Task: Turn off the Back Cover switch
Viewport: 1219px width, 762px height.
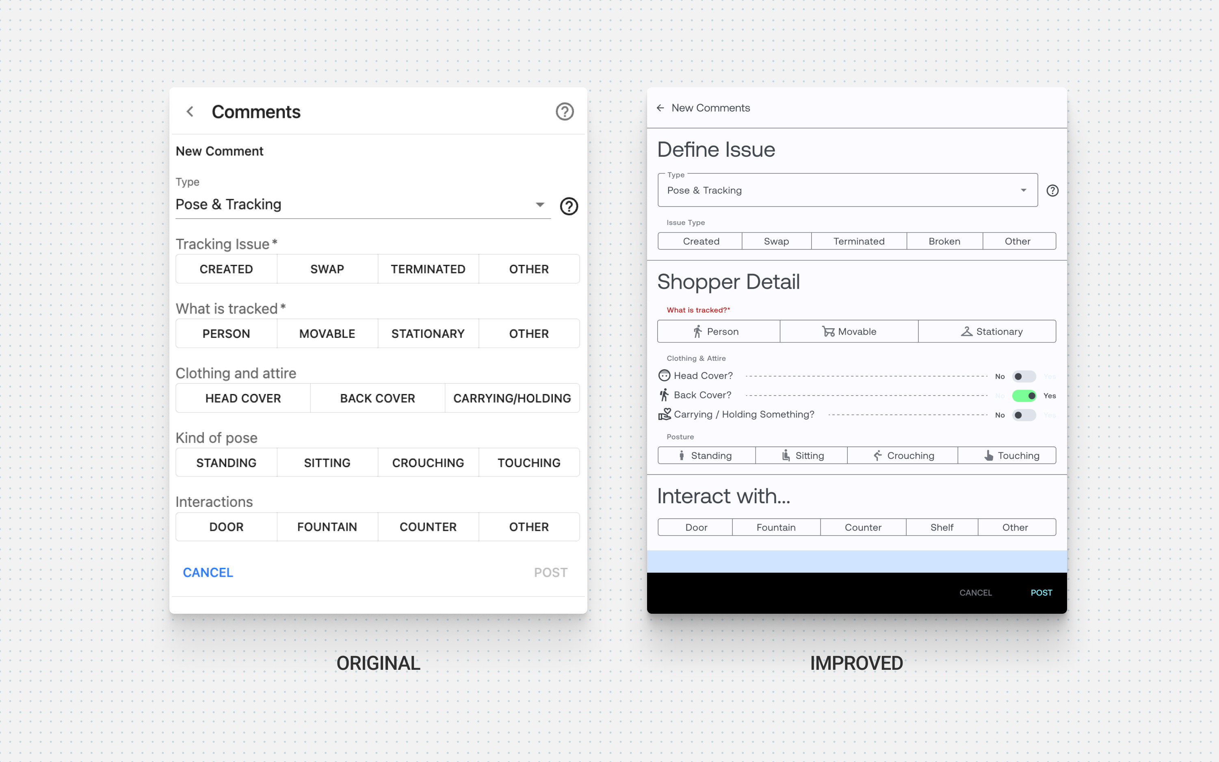Action: point(1024,396)
